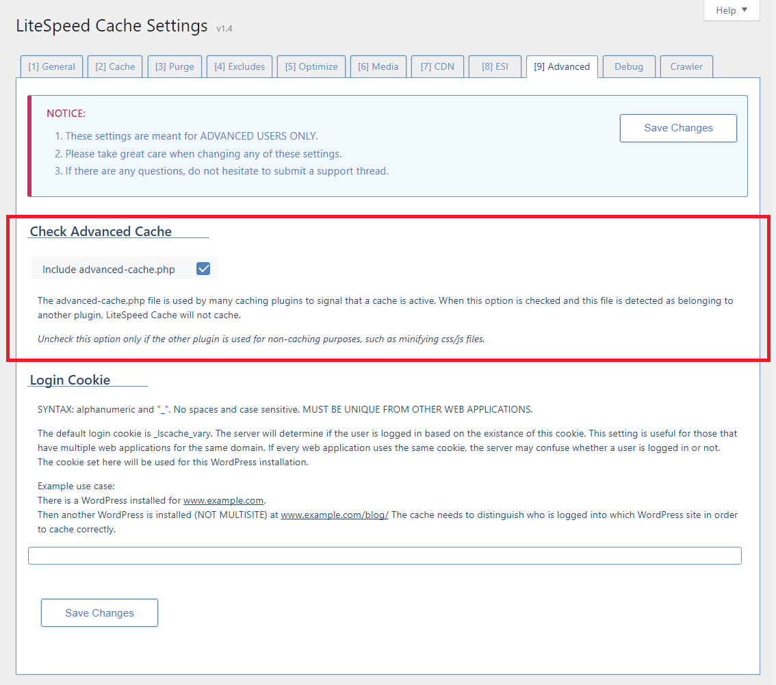Click the bottom Save Changes button
This screenshot has height=685, width=776.
click(x=99, y=612)
